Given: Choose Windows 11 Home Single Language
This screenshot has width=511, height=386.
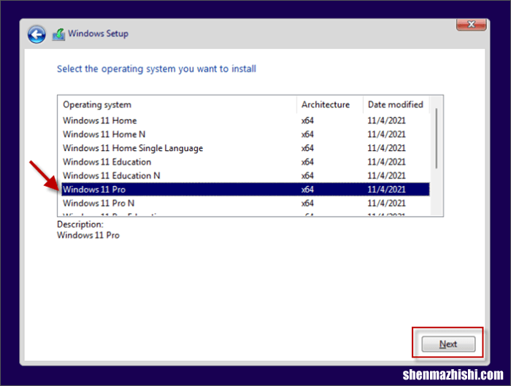Looking at the screenshot, I should 246,148.
